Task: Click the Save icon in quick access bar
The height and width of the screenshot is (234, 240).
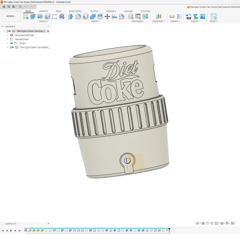Action: pyautogui.click(x=20, y=7)
